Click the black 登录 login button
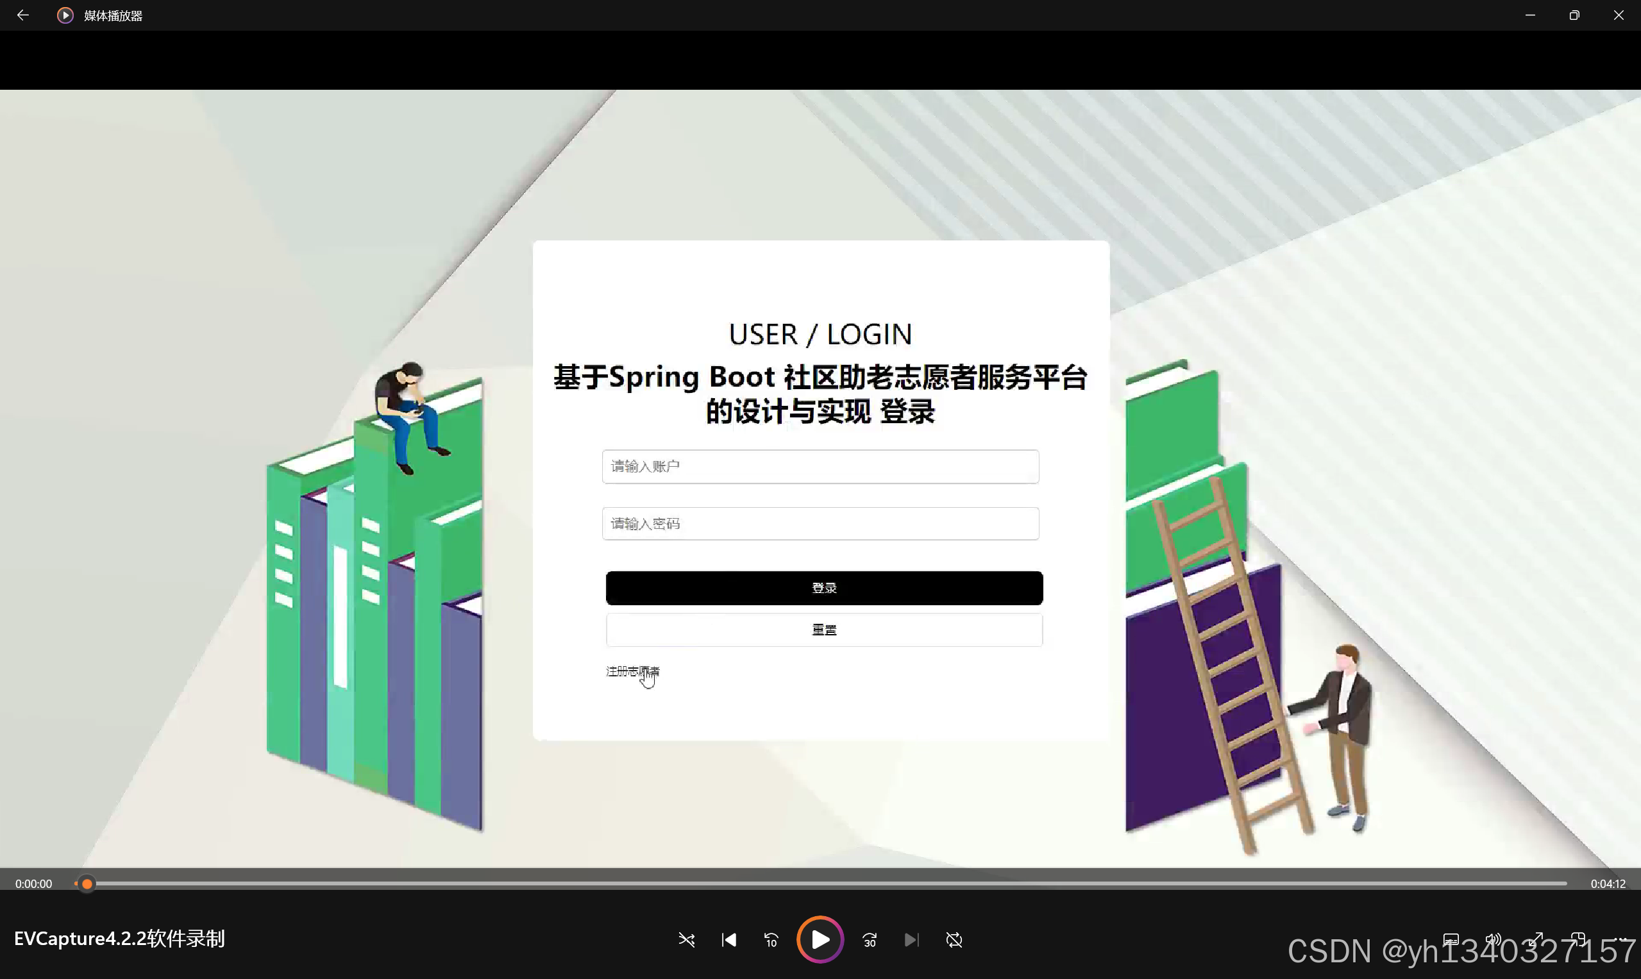The image size is (1641, 979). pyautogui.click(x=823, y=588)
